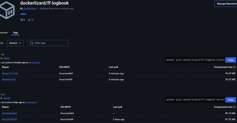The height and width of the screenshot is (123, 237).
Task: Switch to the Tags tab
Action: [x=15, y=33]
